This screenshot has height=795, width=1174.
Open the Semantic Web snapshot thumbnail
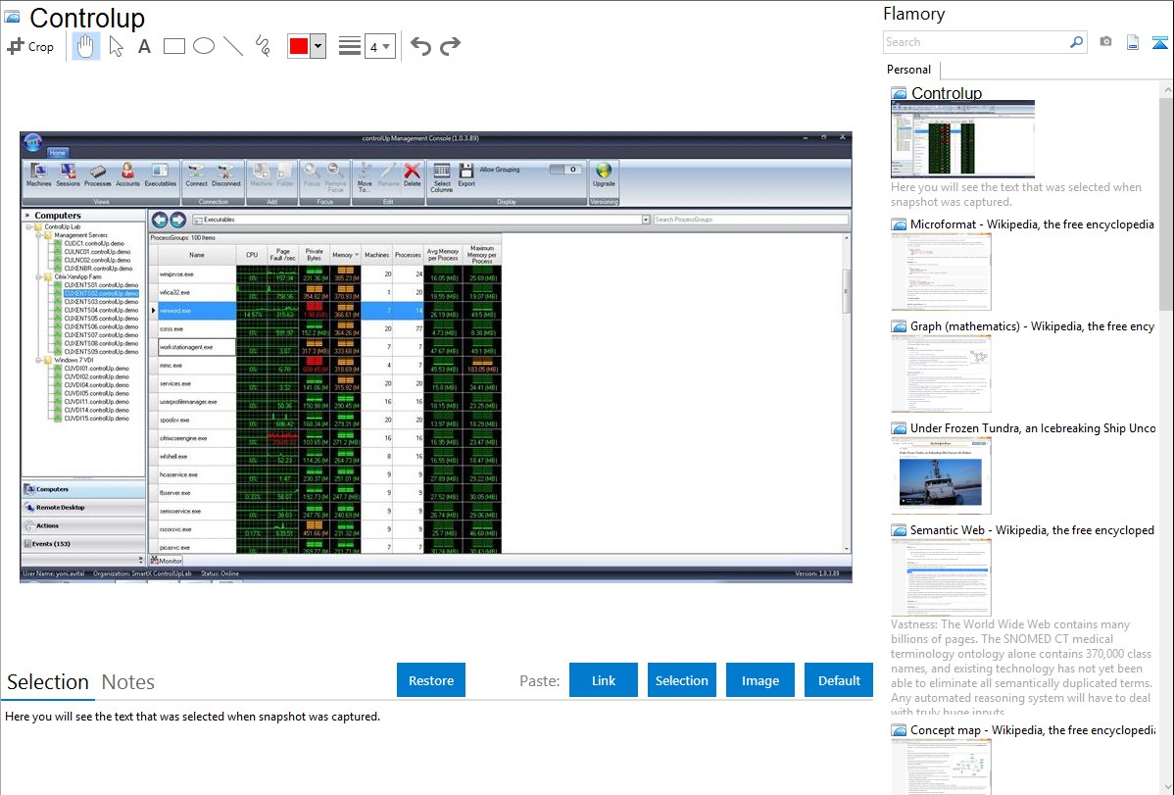941,577
